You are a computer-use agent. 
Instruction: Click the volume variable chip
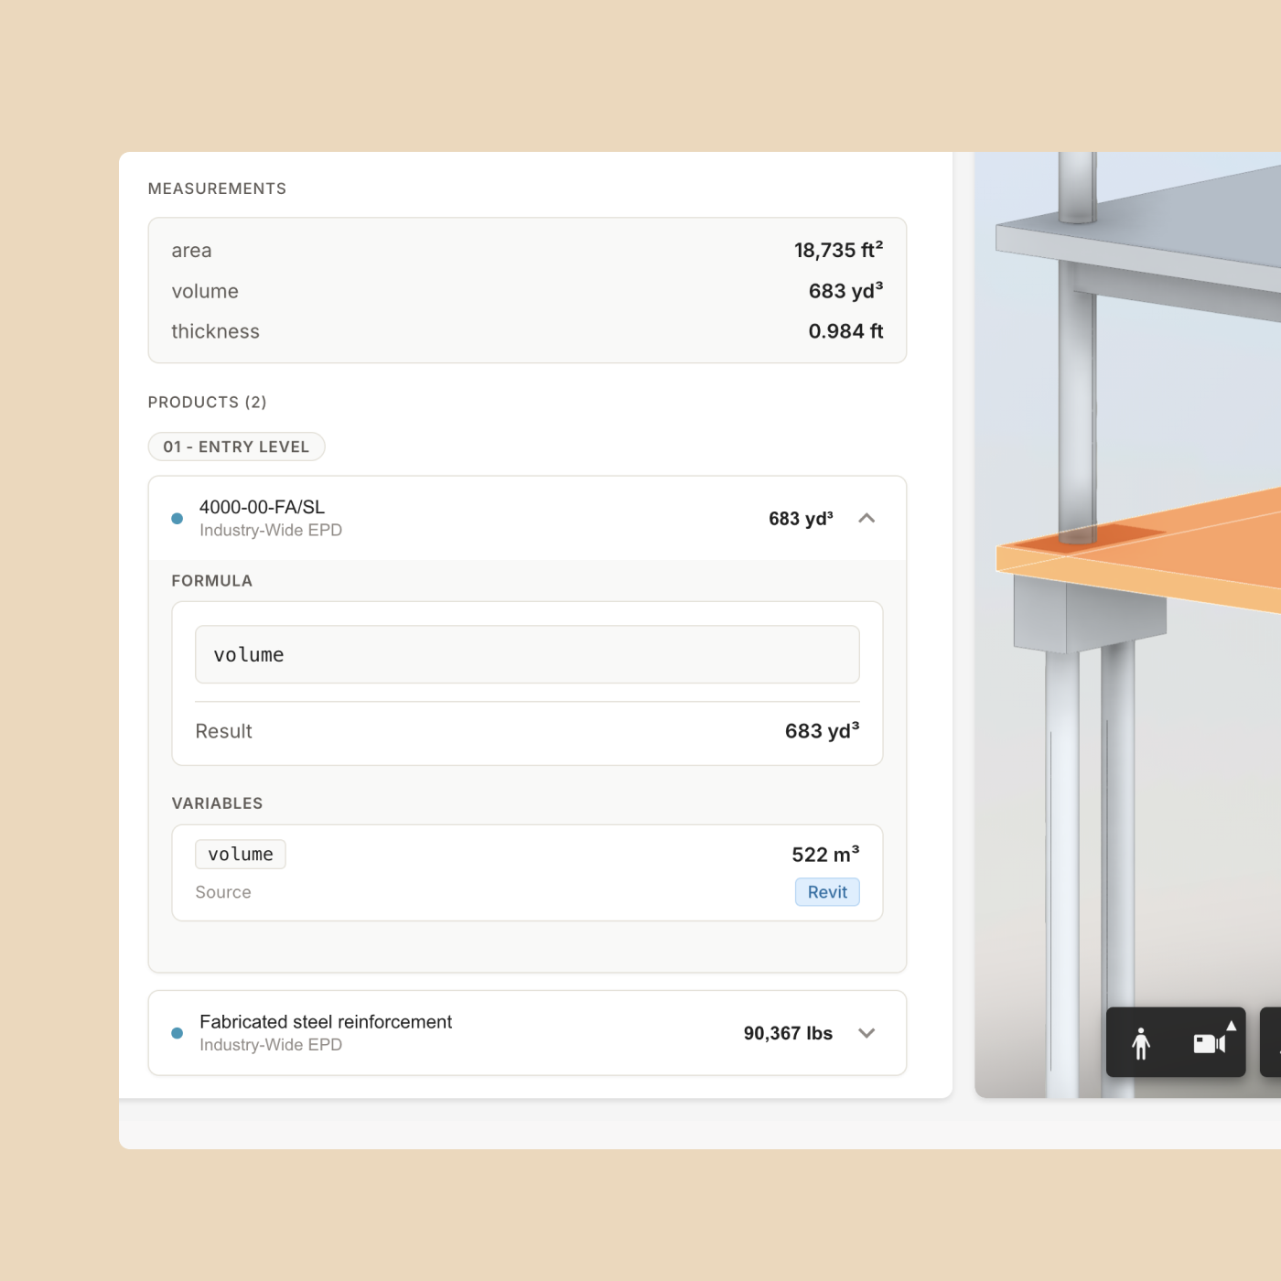tap(241, 854)
